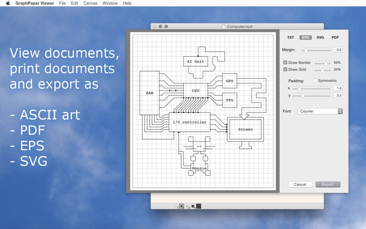
Task: Open the Help menu
Action: point(127,3)
